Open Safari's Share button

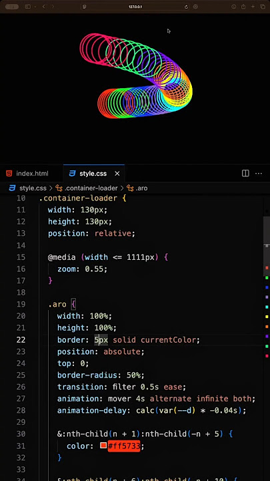pyautogui.click(x=243, y=7)
